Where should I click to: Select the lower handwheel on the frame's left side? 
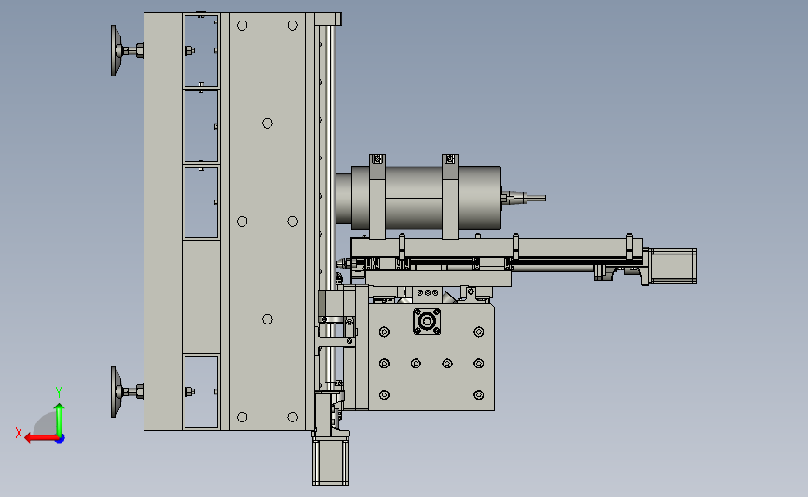[116, 393]
